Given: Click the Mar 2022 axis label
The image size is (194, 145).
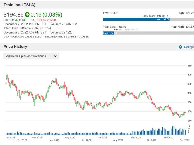Looking at the screenshot, I should pyautogui.click(x=37, y=138).
